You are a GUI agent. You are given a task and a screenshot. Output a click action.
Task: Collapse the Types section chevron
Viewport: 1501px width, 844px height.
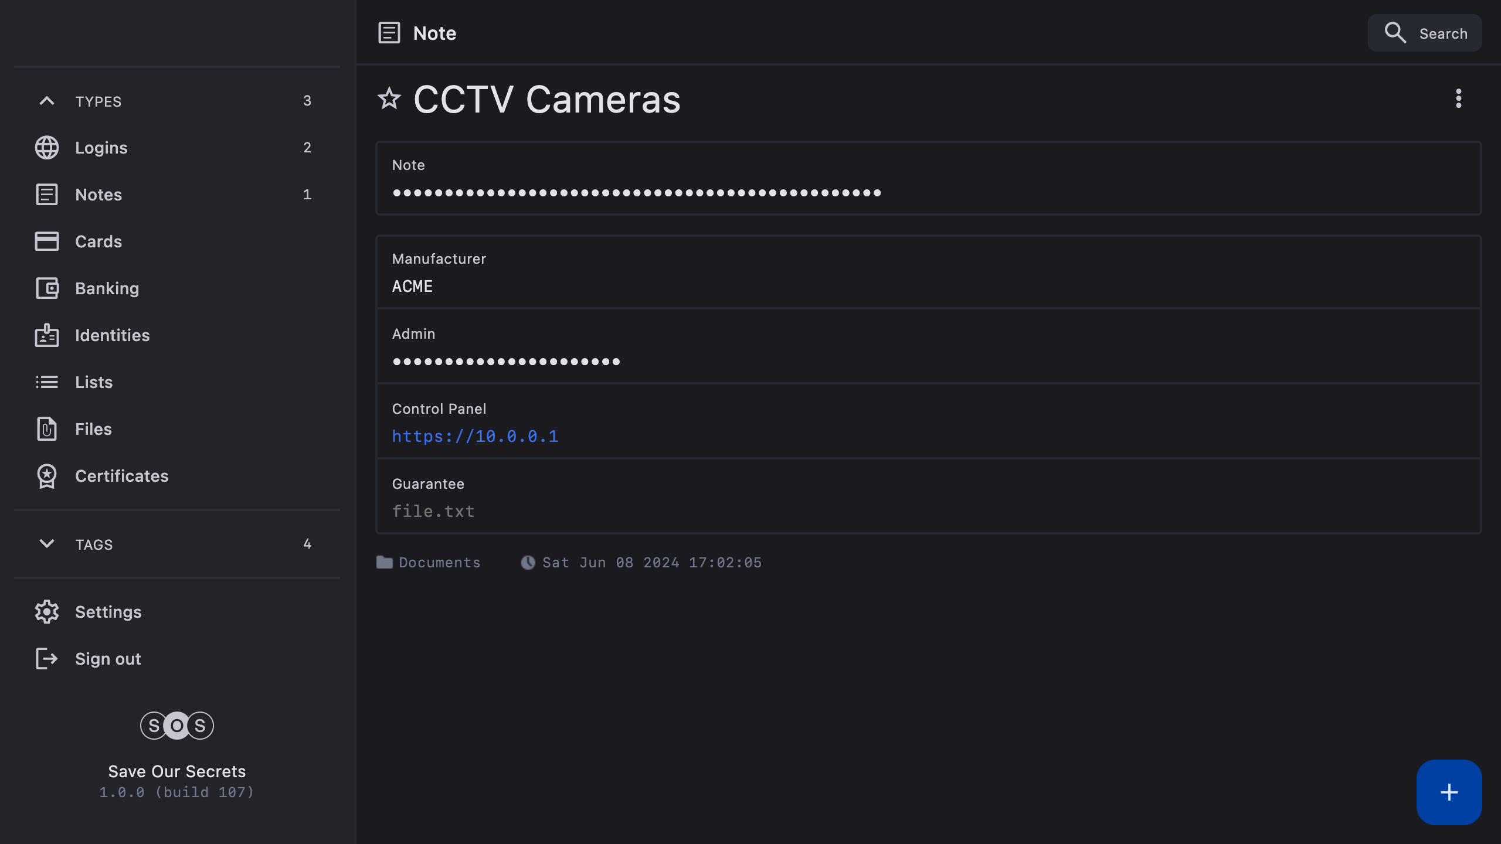(x=47, y=101)
